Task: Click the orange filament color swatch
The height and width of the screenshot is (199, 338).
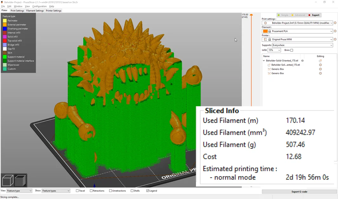Action: (x=265, y=31)
